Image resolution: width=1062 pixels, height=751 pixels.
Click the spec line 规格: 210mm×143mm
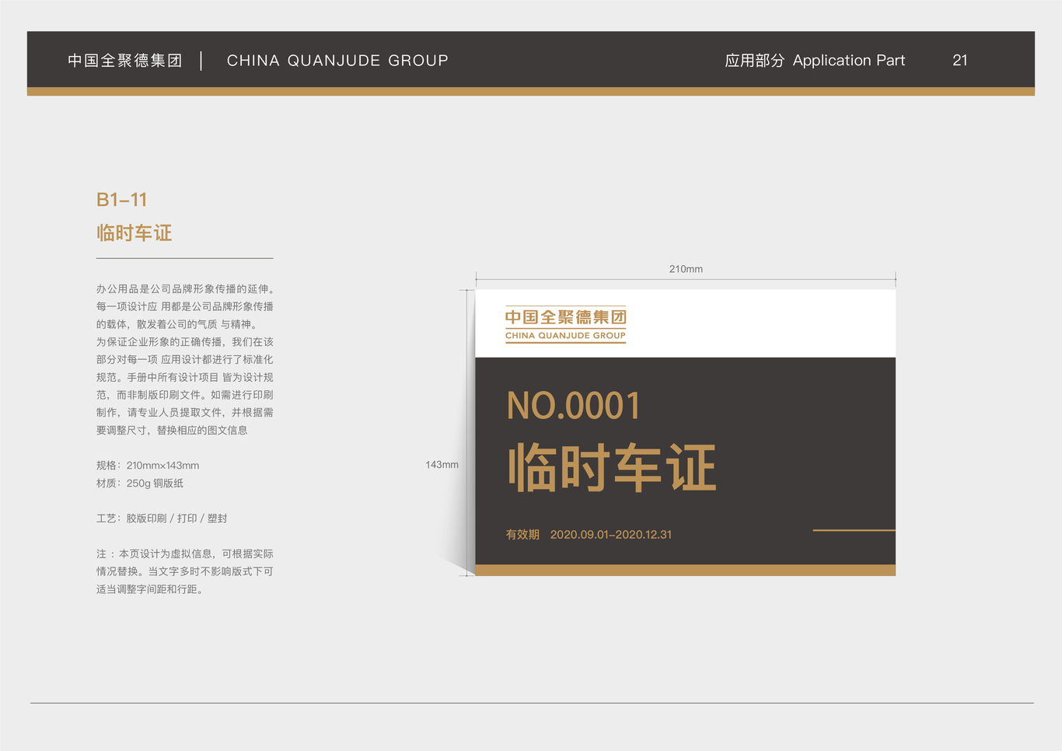tap(148, 466)
